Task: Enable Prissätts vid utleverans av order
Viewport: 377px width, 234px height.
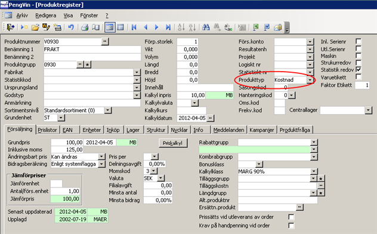Action: (291, 217)
